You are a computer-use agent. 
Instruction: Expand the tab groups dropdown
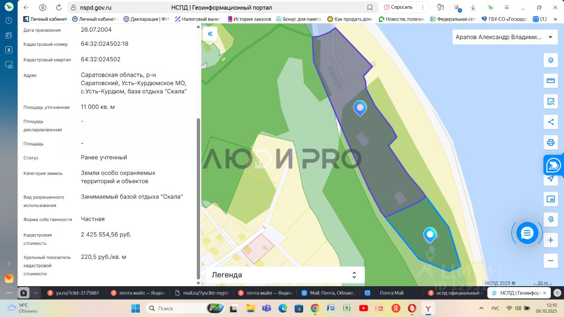pyautogui.click(x=36, y=293)
